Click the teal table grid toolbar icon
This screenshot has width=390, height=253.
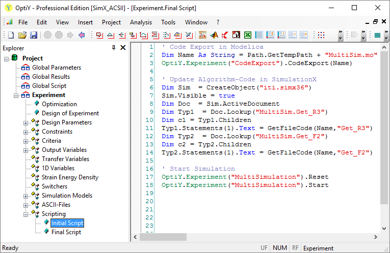click(377, 35)
